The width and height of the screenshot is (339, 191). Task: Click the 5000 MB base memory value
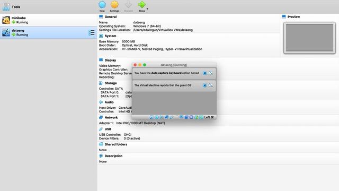128,41
